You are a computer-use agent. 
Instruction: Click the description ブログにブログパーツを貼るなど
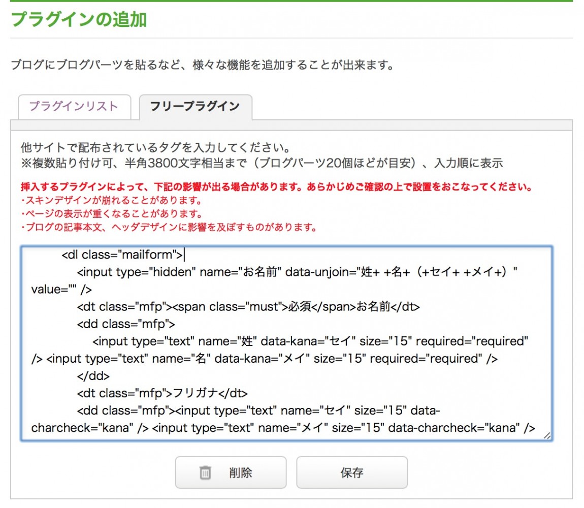point(202,65)
